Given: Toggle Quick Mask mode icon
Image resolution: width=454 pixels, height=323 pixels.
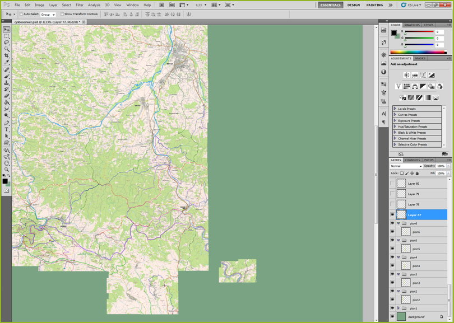Looking at the screenshot, I should (x=6, y=191).
